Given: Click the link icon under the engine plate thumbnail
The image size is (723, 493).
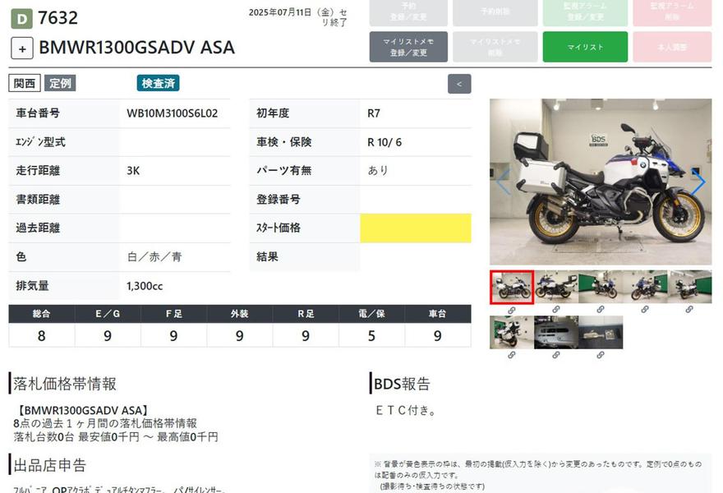Looking at the screenshot, I should point(555,355).
